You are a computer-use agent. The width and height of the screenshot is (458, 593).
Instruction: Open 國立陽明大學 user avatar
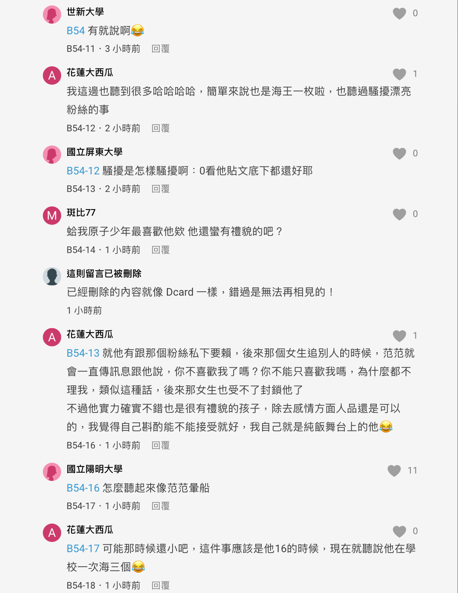(x=52, y=472)
